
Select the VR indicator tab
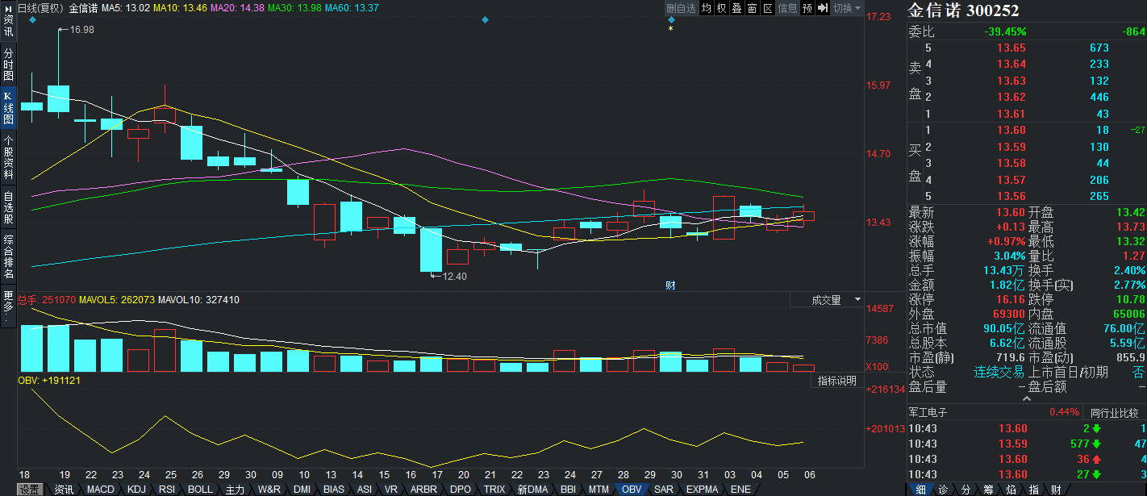point(391,490)
